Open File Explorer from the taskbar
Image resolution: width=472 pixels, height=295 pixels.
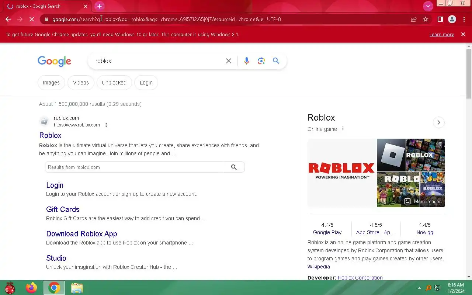pos(77,288)
